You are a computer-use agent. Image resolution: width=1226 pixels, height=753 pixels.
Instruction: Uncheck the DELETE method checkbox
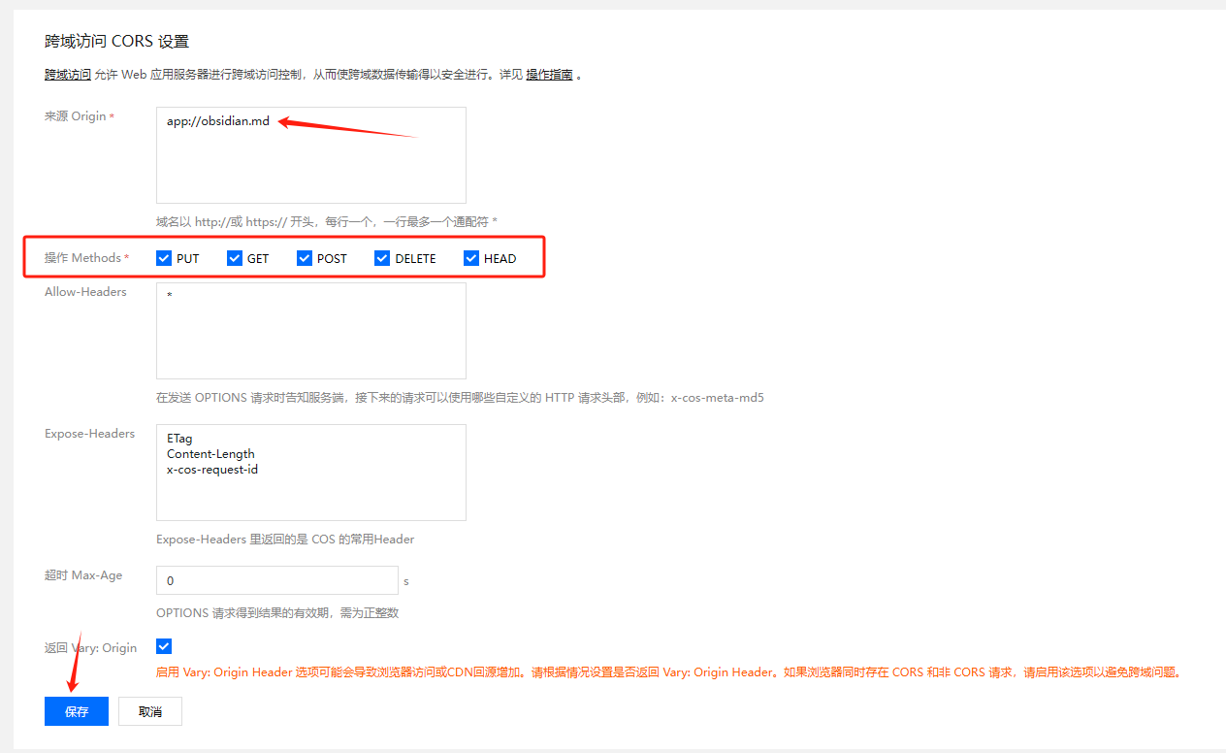[381, 257]
